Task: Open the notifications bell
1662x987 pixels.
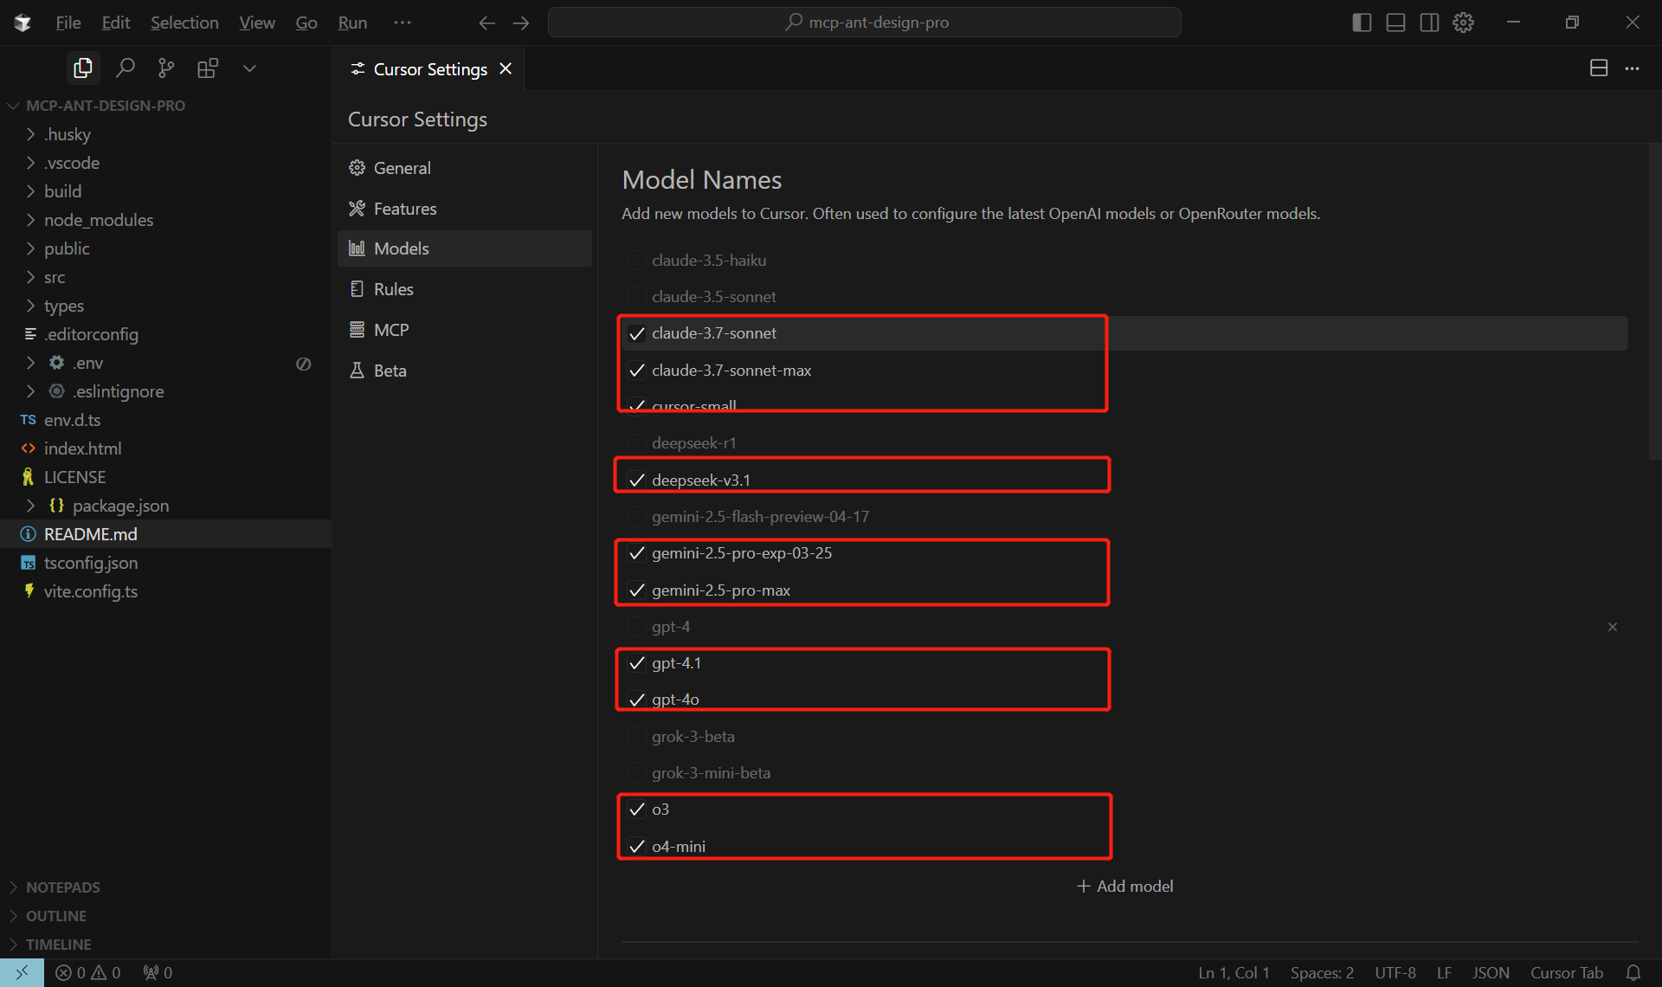Action: click(1633, 973)
